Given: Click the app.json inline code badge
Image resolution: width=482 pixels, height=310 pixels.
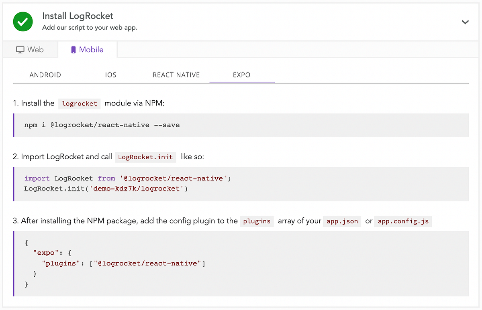Looking at the screenshot, I should [342, 221].
